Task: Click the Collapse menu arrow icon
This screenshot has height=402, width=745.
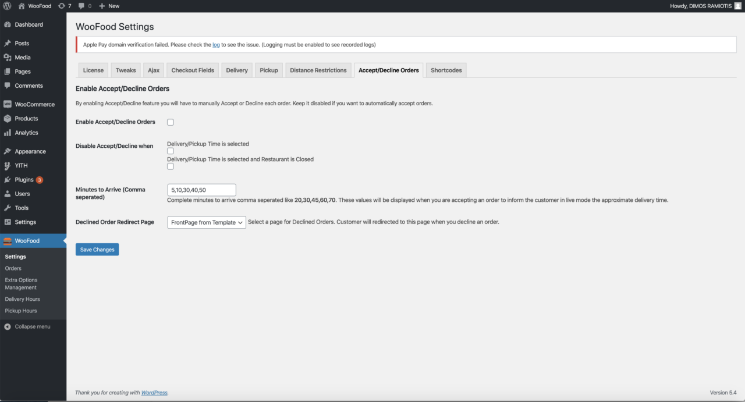Action: 8,327
